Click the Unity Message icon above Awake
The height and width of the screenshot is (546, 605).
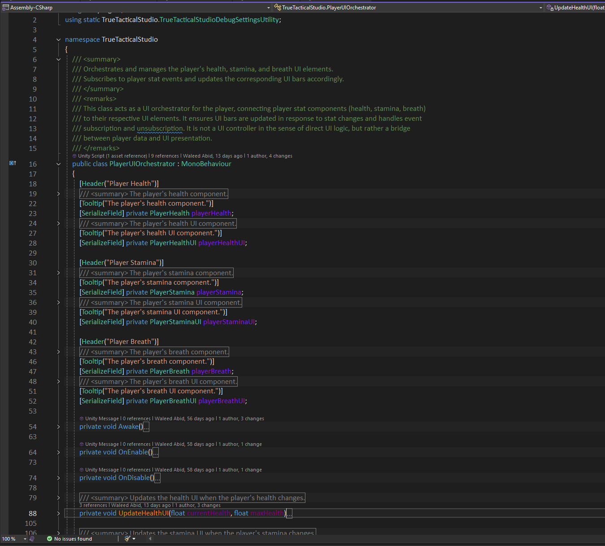click(82, 418)
